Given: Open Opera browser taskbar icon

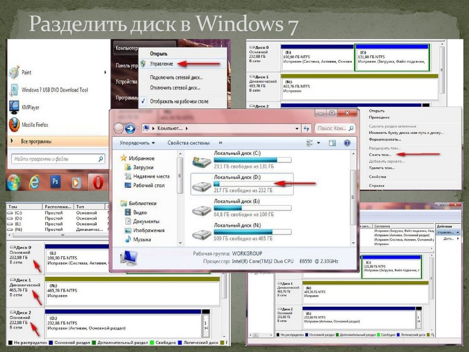Looking at the screenshot, I should pyautogui.click(x=98, y=181).
